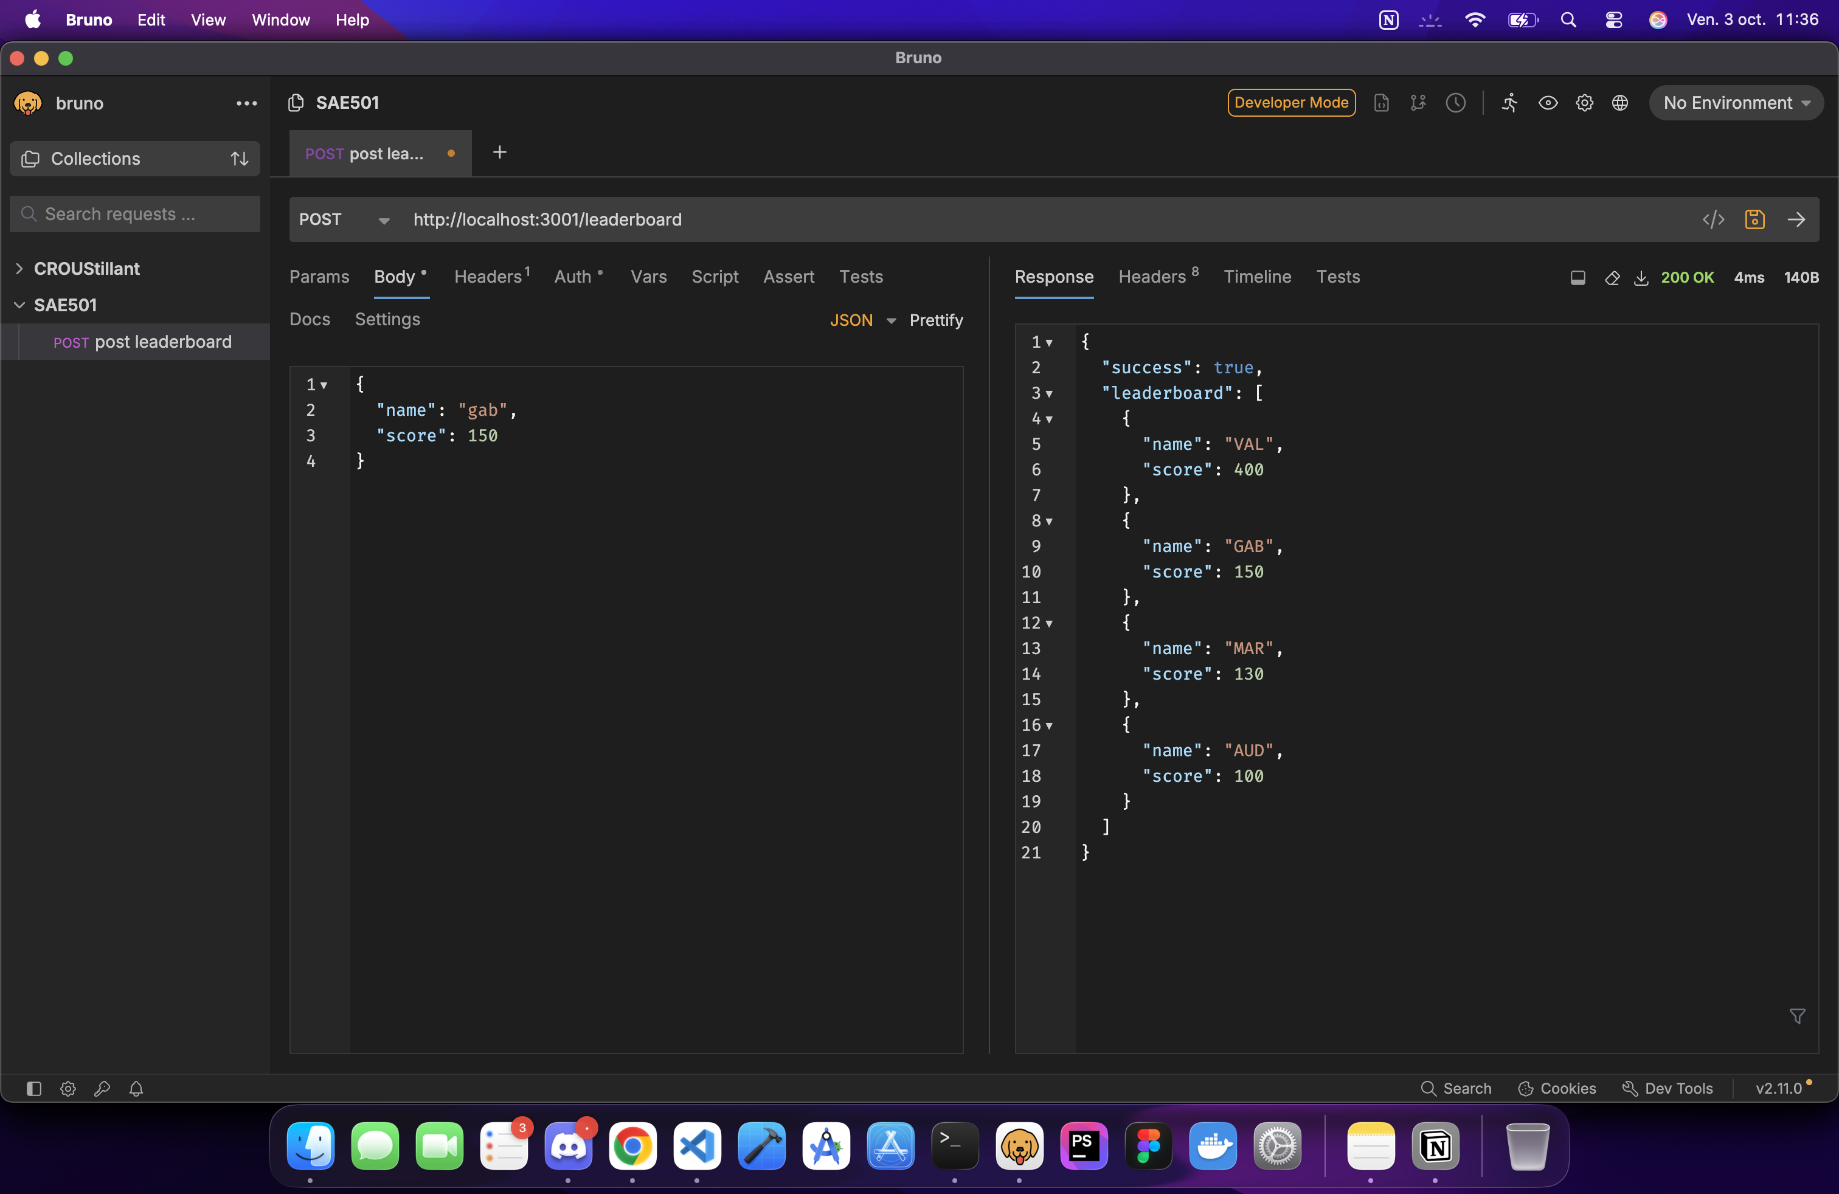Click the eye icon in the toolbar
This screenshot has width=1839, height=1194.
point(1548,103)
